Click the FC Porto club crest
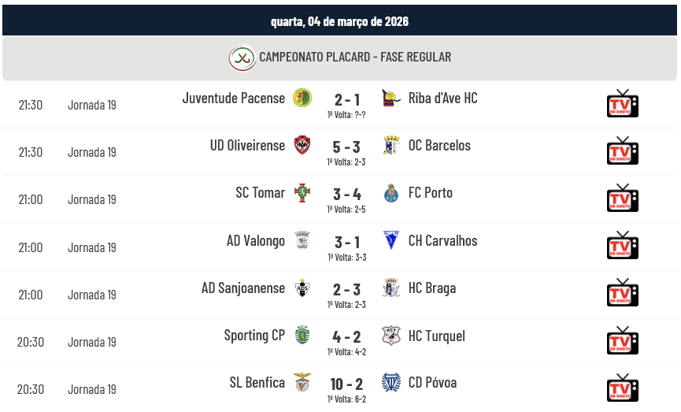Screen dimensions: 681x412 pos(391,193)
